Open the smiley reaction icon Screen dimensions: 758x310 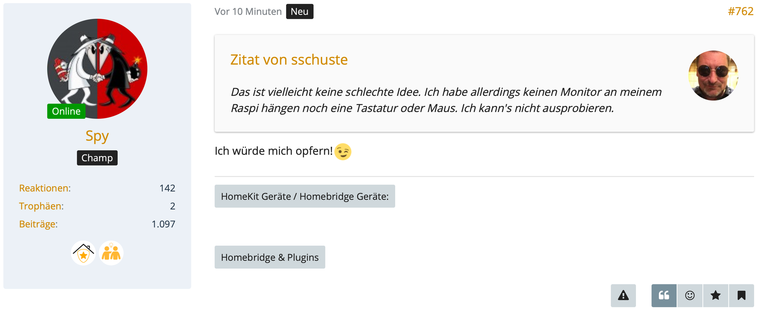pyautogui.click(x=690, y=295)
